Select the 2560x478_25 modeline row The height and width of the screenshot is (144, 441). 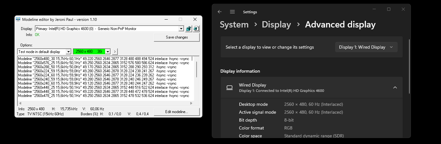coord(104,96)
